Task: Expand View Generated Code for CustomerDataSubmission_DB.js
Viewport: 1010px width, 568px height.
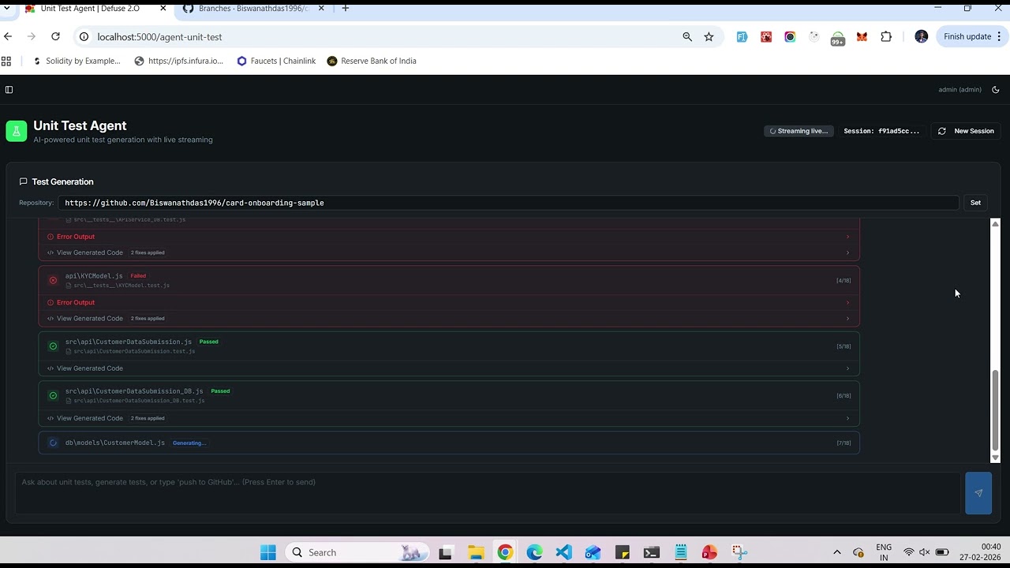Action: point(449,418)
